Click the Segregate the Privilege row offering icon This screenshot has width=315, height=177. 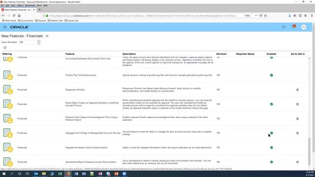(8, 133)
